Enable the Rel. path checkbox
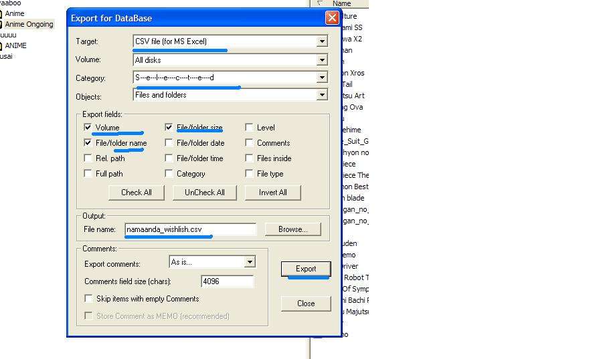This screenshot has width=595, height=359. [x=88, y=158]
